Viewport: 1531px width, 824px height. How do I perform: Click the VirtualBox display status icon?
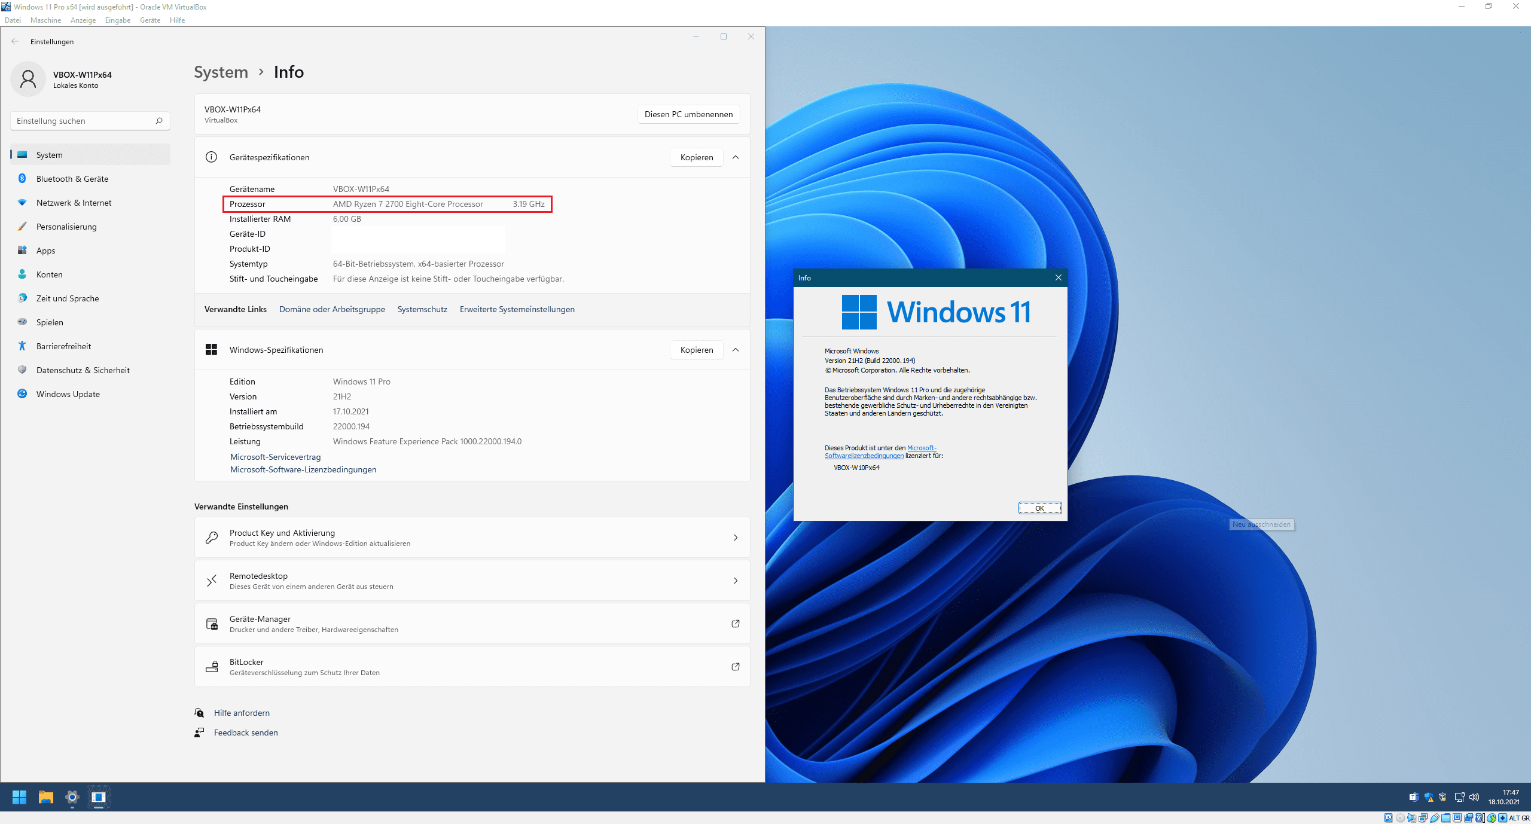pyautogui.click(x=1457, y=817)
